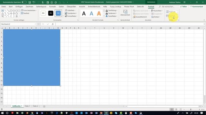Apply the orange A WordArt style
Screen dimensions: 206x115
[x=99, y=13]
